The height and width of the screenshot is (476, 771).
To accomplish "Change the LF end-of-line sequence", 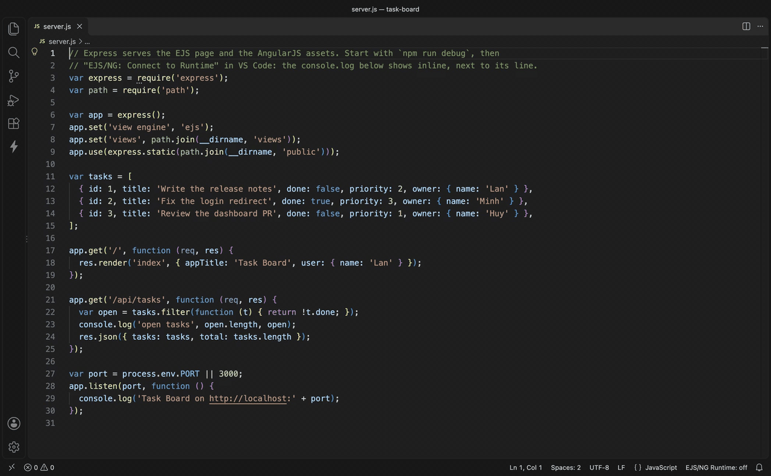I will click(621, 468).
